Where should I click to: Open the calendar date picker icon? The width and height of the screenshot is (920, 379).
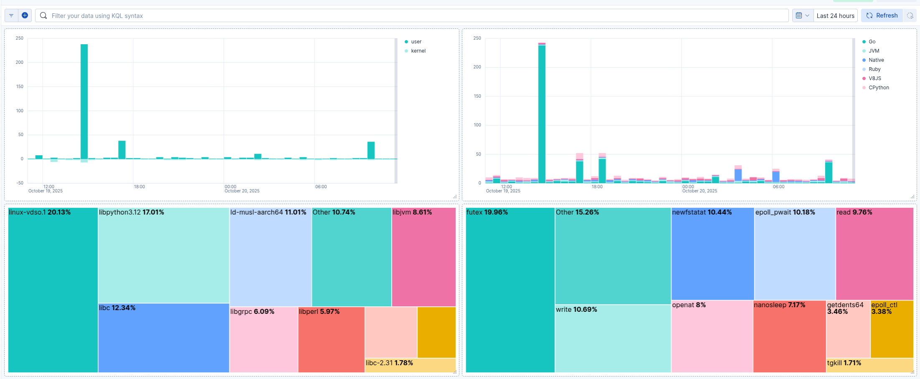(x=798, y=15)
